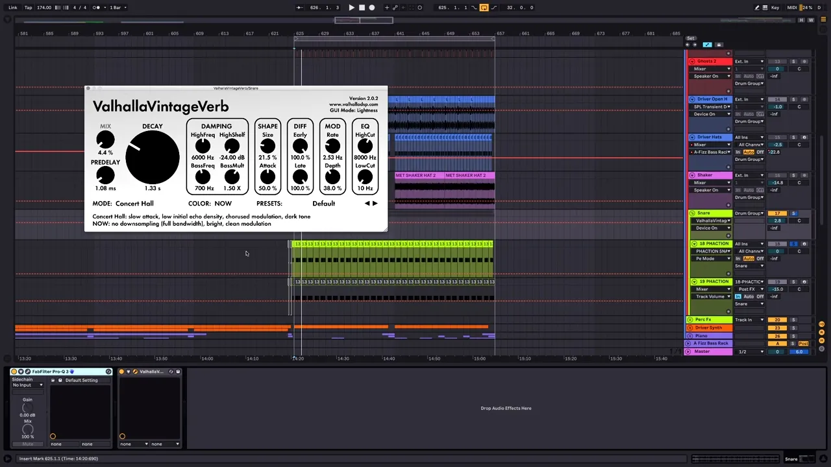Image resolution: width=831 pixels, height=467 pixels.
Task: Unfold the Master track
Action: click(x=688, y=352)
